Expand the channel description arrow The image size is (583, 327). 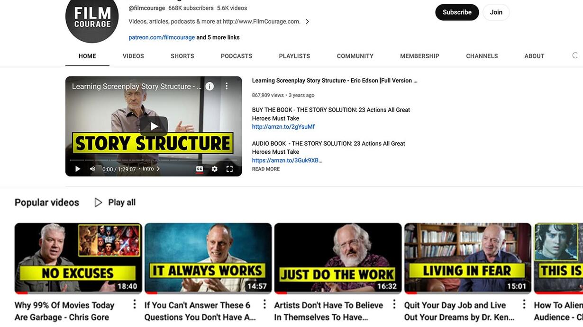[x=307, y=22]
